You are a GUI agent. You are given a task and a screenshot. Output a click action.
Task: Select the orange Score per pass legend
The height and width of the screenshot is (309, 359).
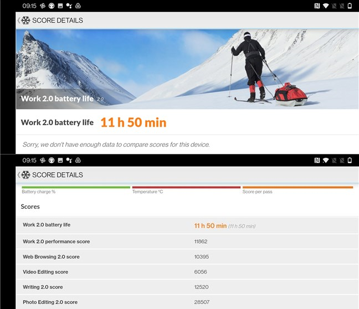[298, 190]
